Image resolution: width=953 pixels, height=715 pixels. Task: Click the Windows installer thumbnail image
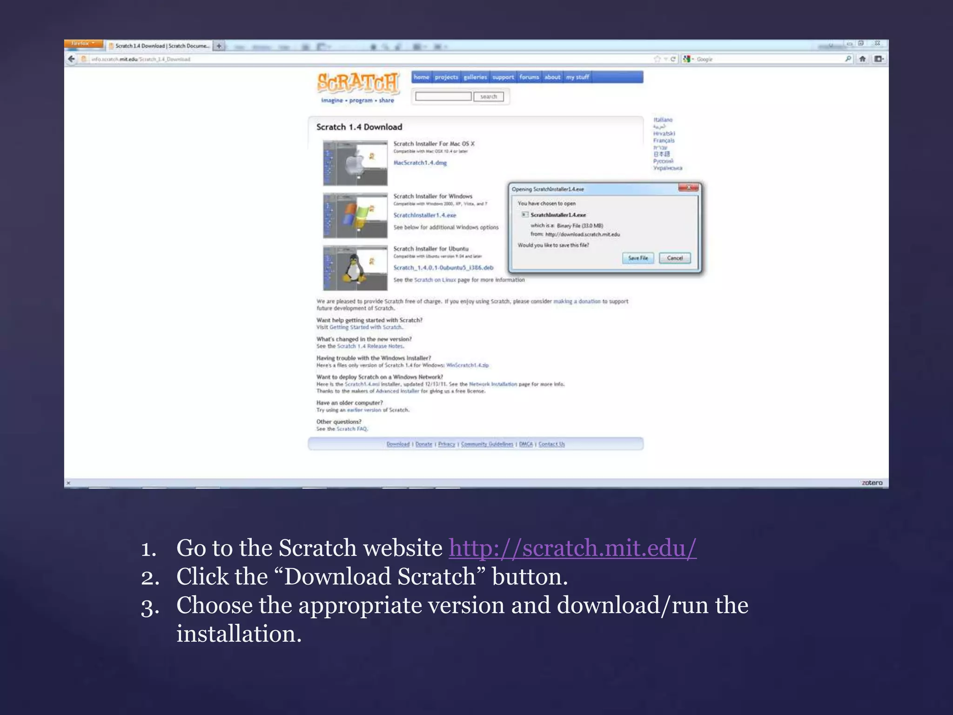[x=356, y=216]
